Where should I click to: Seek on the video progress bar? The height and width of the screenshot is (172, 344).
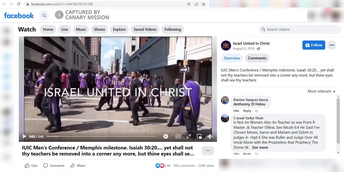click(101, 136)
